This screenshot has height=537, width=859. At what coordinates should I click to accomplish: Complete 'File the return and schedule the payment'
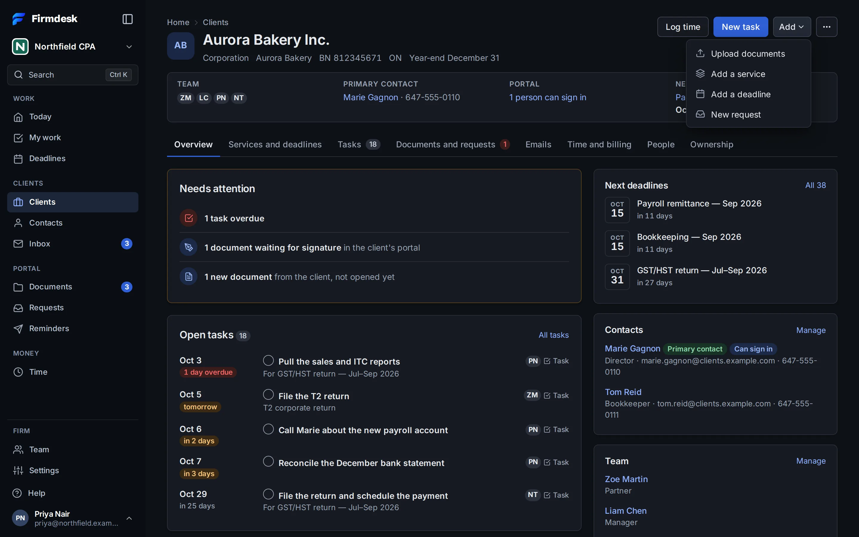268,494
